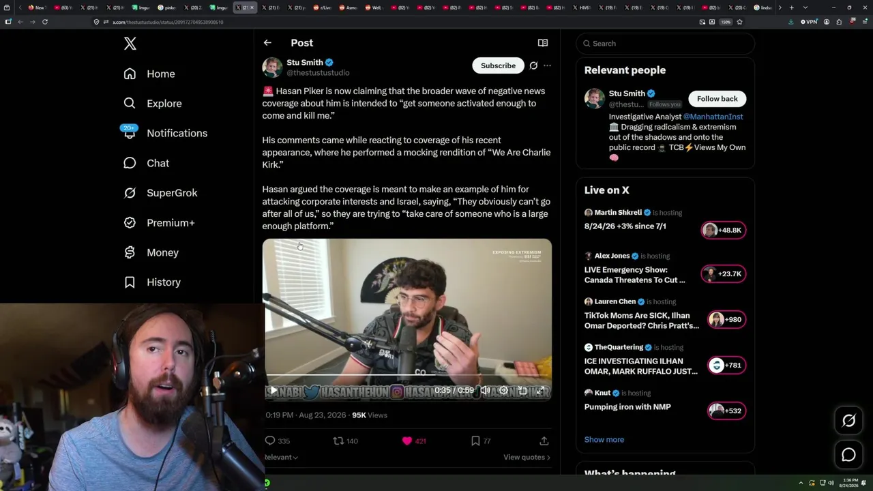This screenshot has width=873, height=491.
Task: Reply to the post via comment icon
Action: 270,441
